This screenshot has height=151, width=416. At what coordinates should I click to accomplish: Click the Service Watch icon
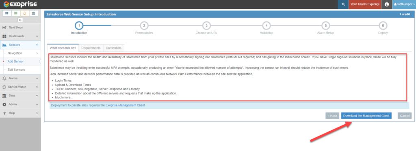click(4, 87)
